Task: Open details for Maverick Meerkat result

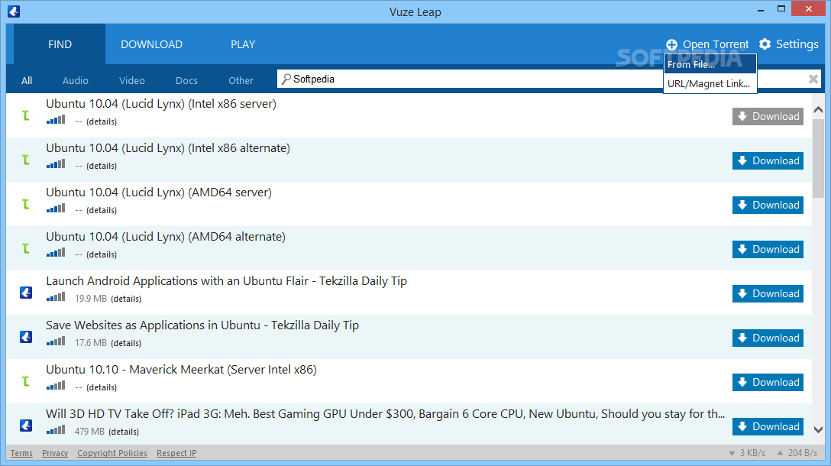Action: 102,387
